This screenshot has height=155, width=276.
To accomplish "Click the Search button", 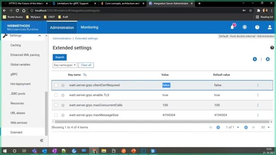I will (60, 57).
